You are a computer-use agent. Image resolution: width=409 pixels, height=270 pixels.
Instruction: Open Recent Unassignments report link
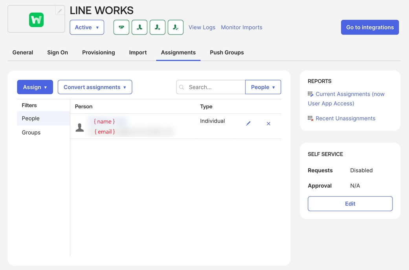(x=345, y=118)
